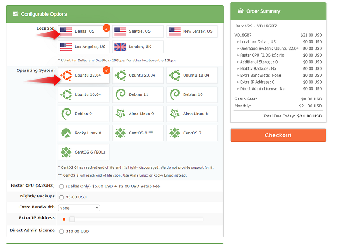The height and width of the screenshot is (244, 348).
Task: Choose the London, UK location label
Action: tap(140, 47)
